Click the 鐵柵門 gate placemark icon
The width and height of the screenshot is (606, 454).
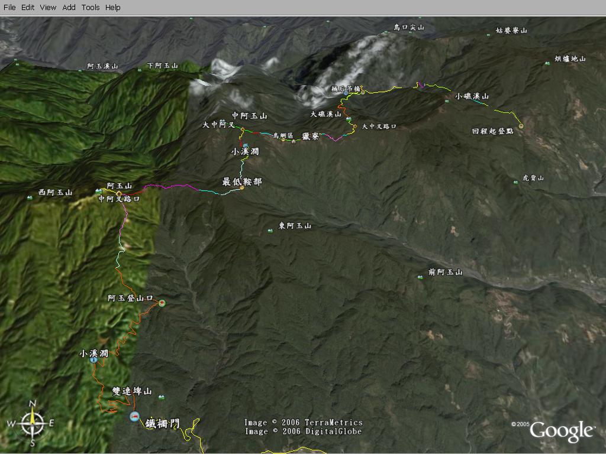[136, 417]
